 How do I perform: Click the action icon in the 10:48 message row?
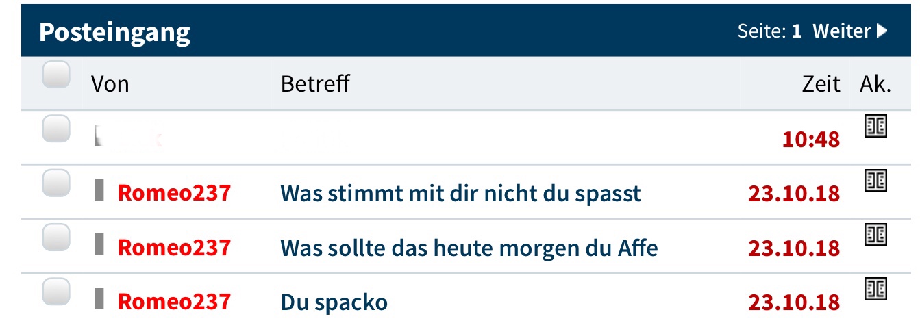coord(875,127)
